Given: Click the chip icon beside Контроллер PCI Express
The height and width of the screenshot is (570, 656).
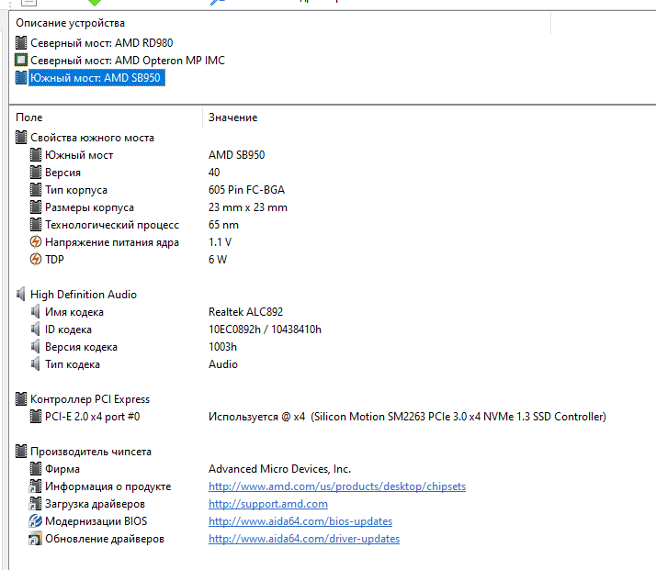Looking at the screenshot, I should [21, 399].
